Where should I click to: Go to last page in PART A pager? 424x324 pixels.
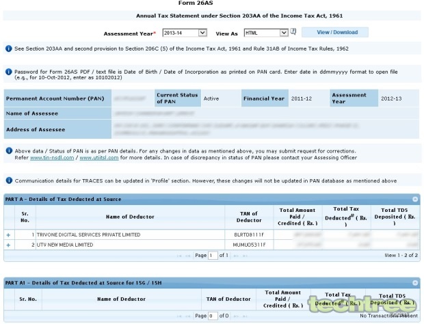(245, 256)
